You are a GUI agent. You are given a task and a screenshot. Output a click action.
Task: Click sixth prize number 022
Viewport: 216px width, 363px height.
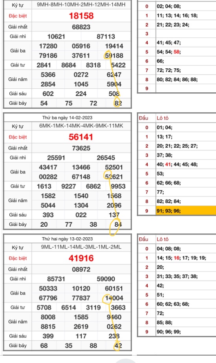[81, 215]
